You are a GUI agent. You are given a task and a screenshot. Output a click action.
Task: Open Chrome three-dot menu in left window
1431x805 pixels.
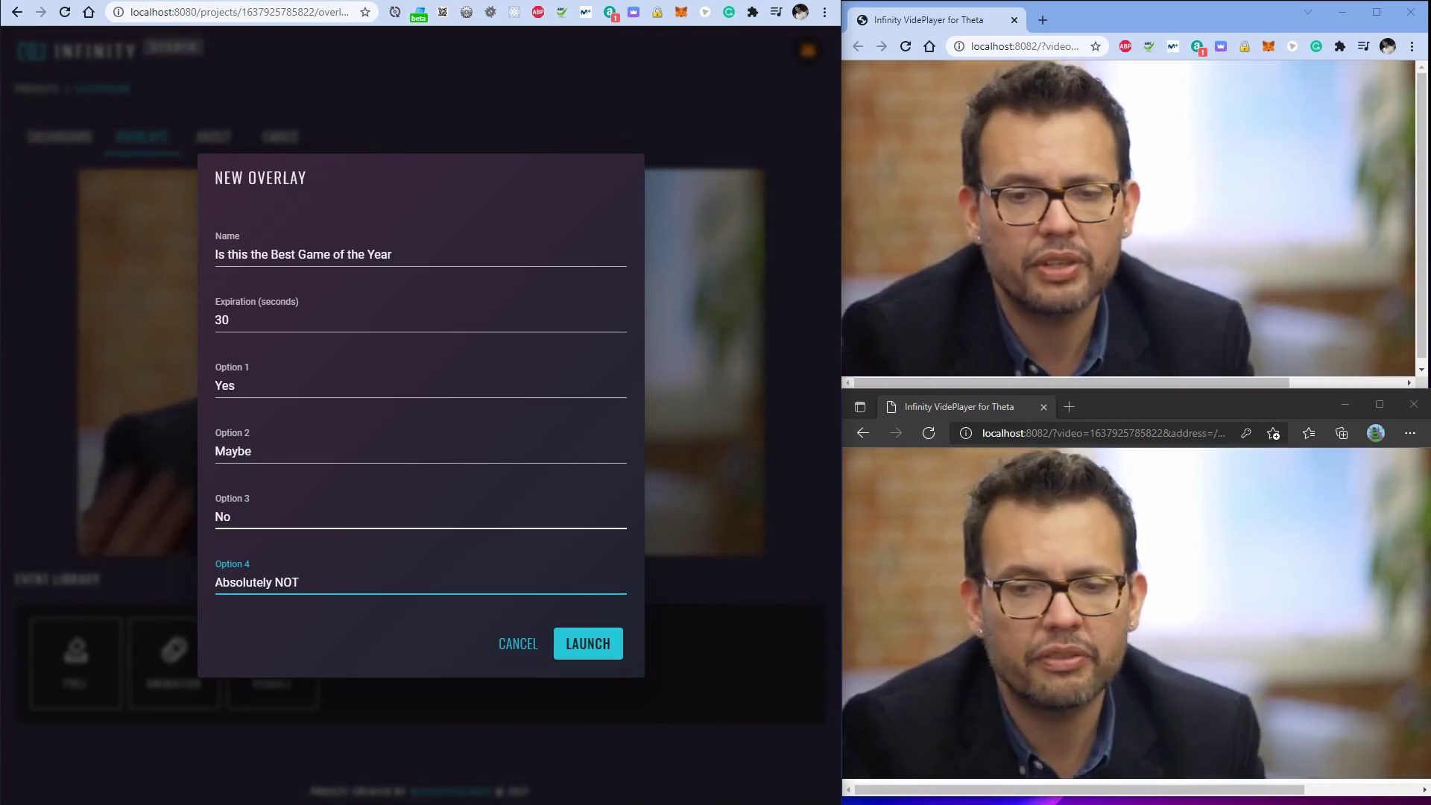(x=824, y=12)
